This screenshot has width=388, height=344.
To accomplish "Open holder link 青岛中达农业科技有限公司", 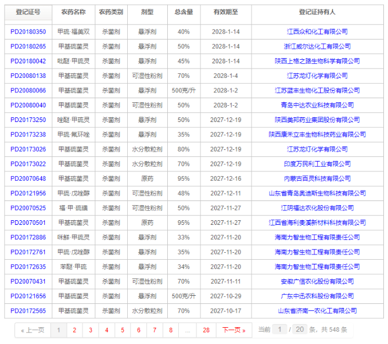I will (317, 105).
